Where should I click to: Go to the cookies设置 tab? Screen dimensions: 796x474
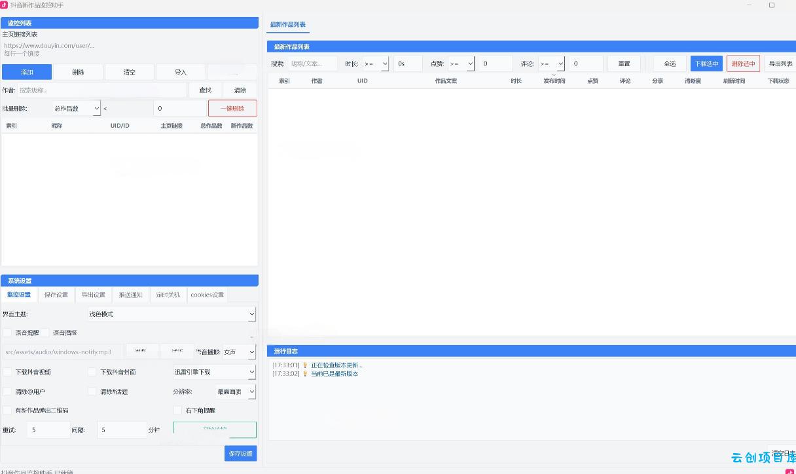click(x=208, y=295)
